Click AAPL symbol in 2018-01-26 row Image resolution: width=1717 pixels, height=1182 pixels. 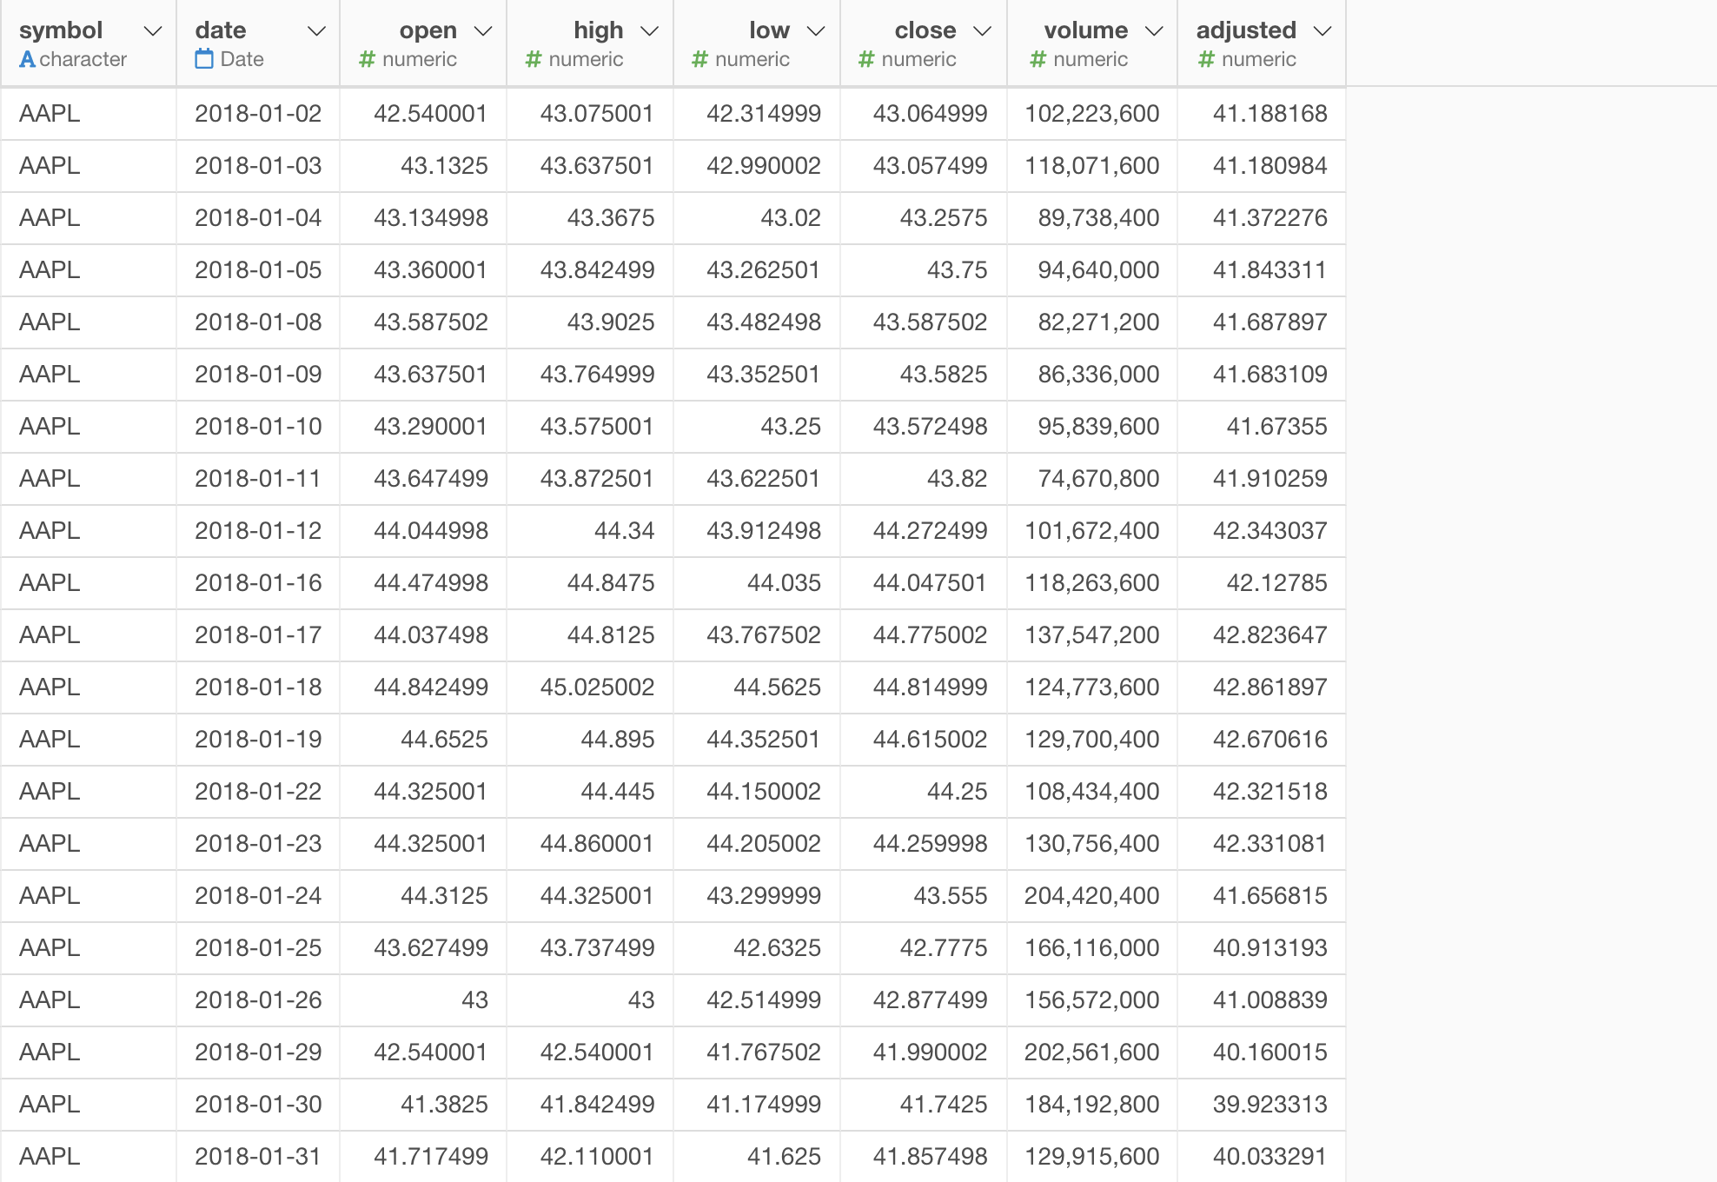click(x=50, y=1000)
